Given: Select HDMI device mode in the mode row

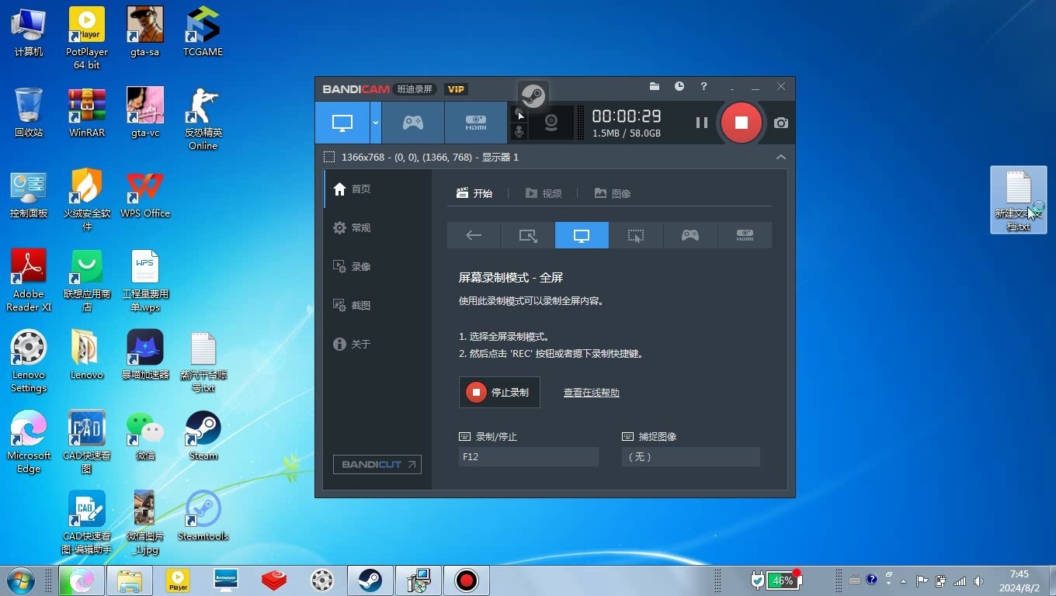Looking at the screenshot, I should [745, 235].
